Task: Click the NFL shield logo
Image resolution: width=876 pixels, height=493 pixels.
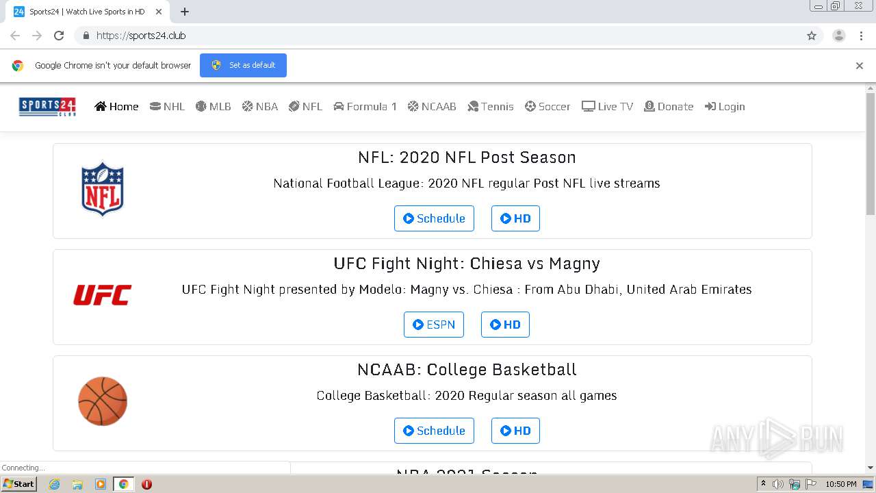Action: 103,189
